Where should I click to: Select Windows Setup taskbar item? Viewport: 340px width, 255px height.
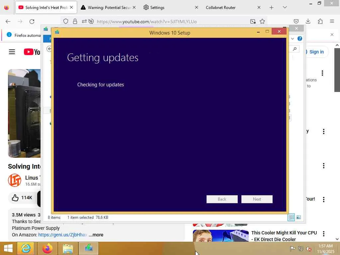coord(89,248)
